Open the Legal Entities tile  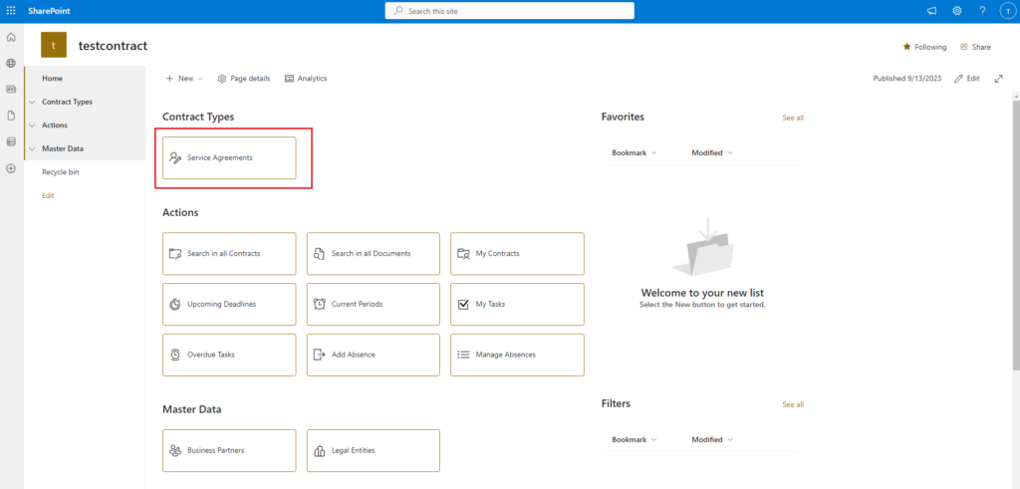point(374,450)
